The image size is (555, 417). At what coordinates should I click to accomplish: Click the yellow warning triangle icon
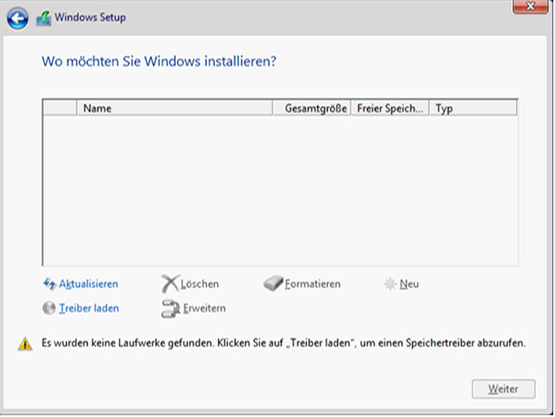point(25,344)
